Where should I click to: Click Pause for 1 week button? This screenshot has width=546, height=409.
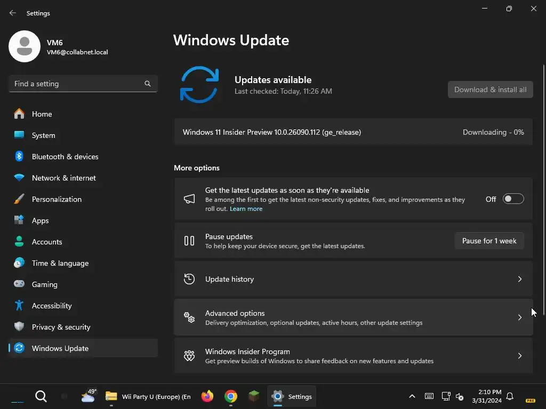pos(489,241)
